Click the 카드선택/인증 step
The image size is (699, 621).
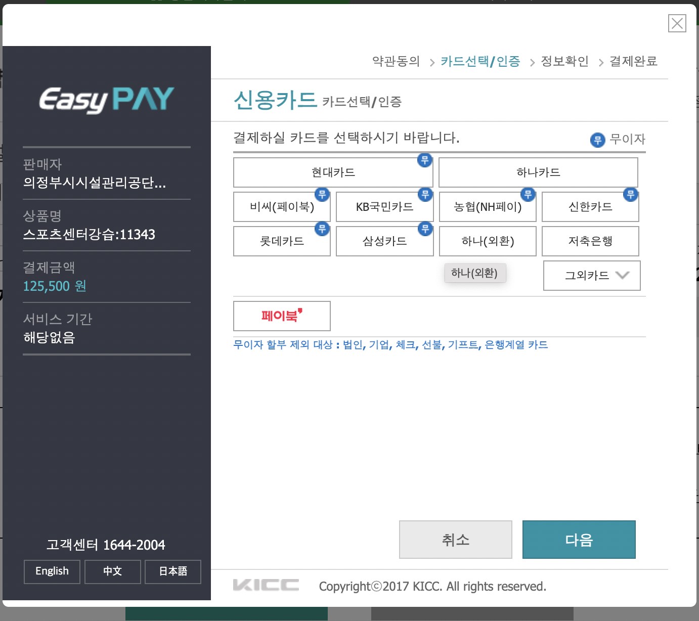click(x=480, y=61)
